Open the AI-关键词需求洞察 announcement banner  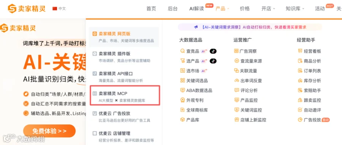(x=250, y=27)
